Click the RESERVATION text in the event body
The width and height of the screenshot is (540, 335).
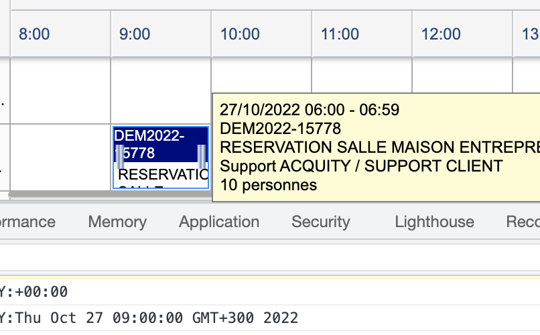click(162, 176)
